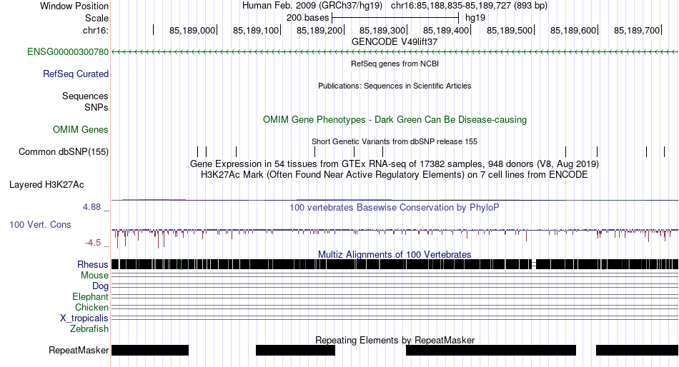Select the Chicken alignment label

click(91, 307)
